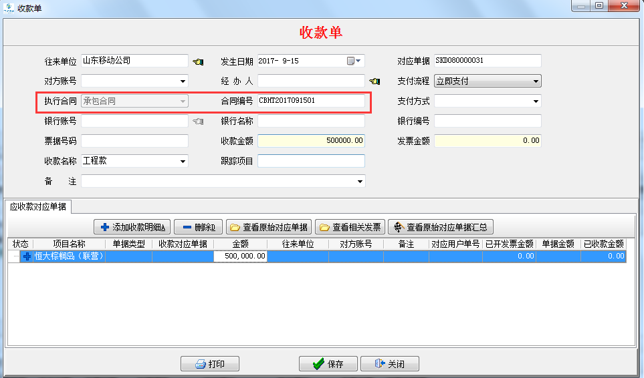
Task: Expand the 对方账号 dropdown
Action: (183, 81)
